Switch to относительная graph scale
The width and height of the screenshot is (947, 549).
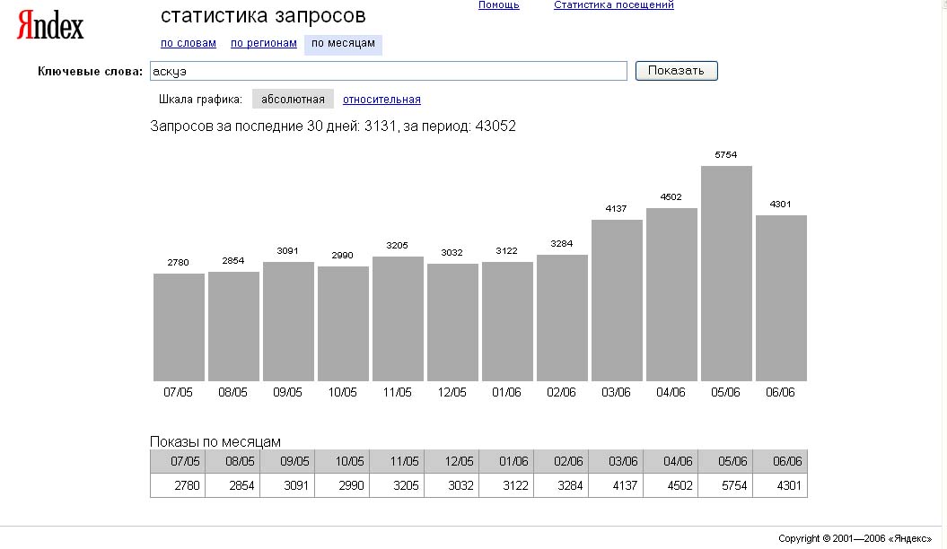tap(381, 100)
